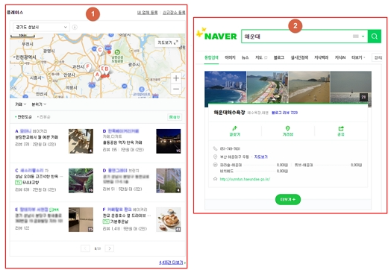Screen dimensions: 391x270
Task: Open listing B night building thumbnail
Action: tap(169, 141)
